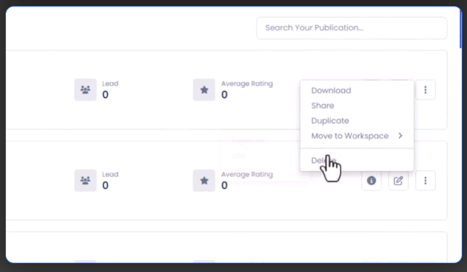
Task: Click the edit pencil icon on second publication
Action: [x=398, y=180]
